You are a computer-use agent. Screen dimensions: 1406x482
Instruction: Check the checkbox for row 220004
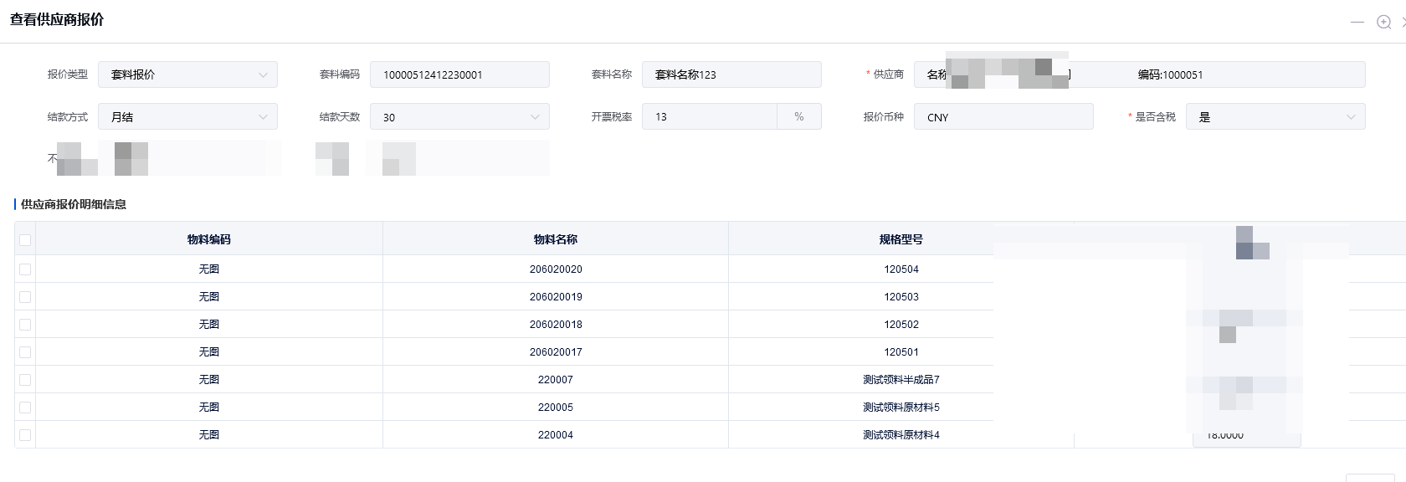click(25, 435)
